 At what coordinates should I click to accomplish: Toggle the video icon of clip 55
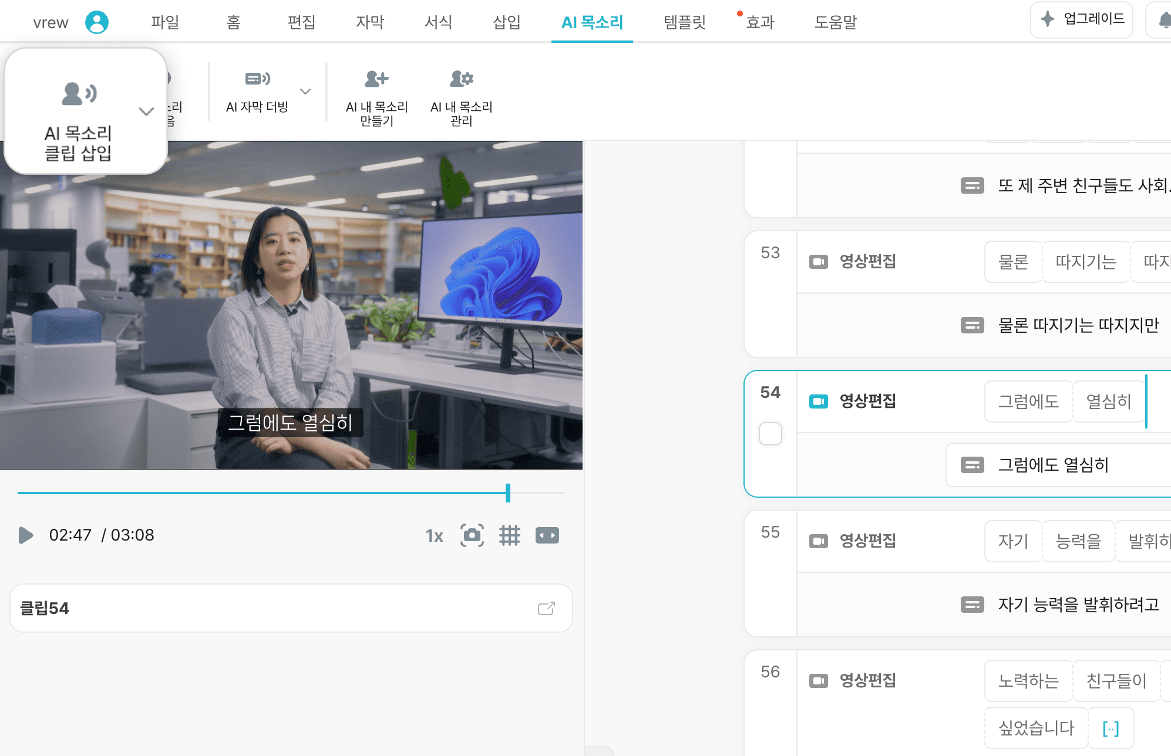[x=818, y=541]
